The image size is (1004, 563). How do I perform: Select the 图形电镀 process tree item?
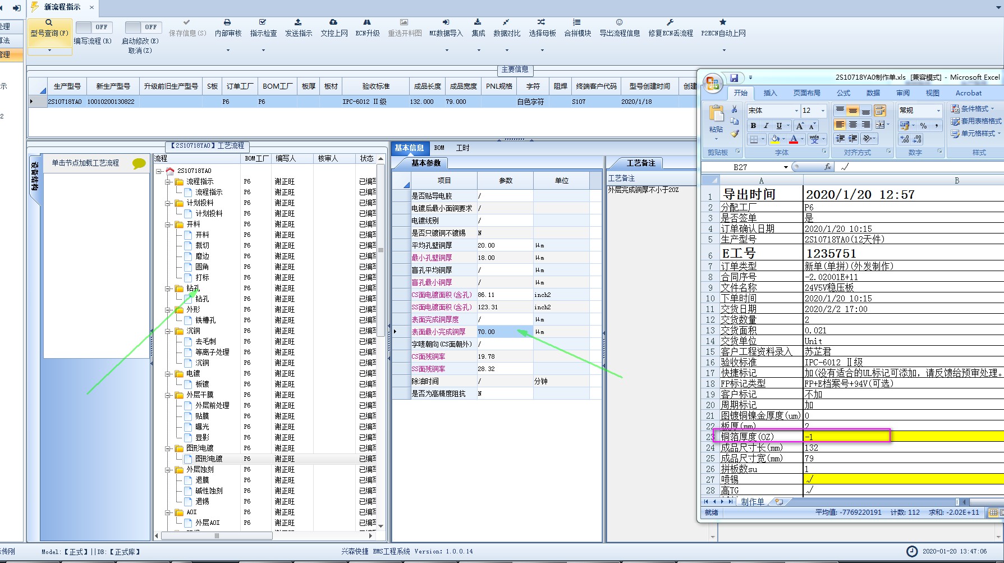(208, 459)
